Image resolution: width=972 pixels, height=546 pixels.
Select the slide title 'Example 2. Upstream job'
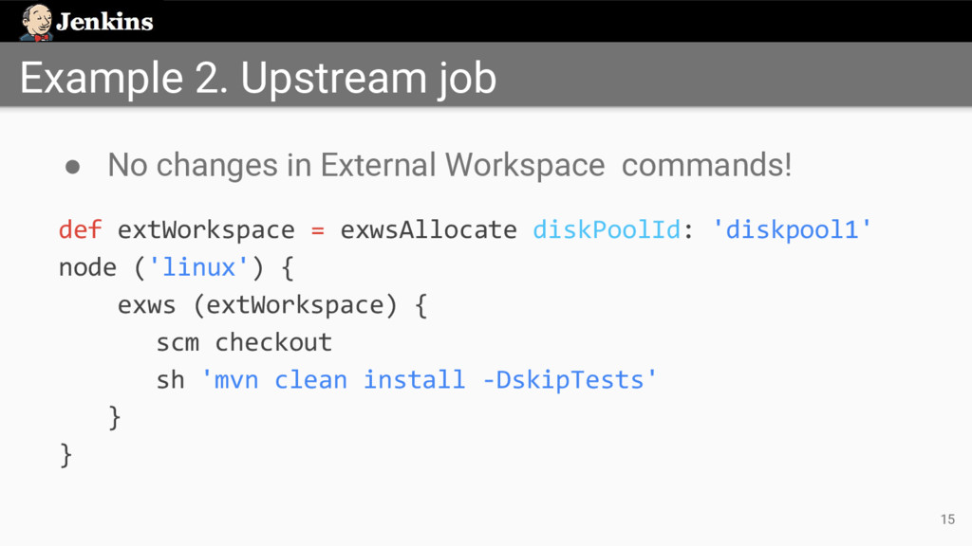pos(257,78)
